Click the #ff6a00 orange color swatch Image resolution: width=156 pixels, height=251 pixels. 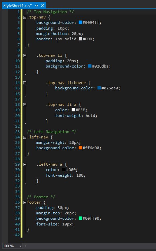point(80,148)
